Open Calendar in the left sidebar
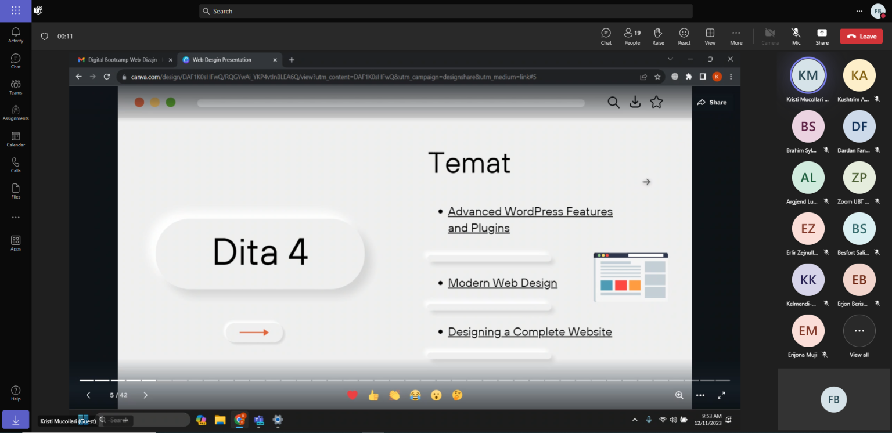Screen dimensions: 892x433 point(16,139)
